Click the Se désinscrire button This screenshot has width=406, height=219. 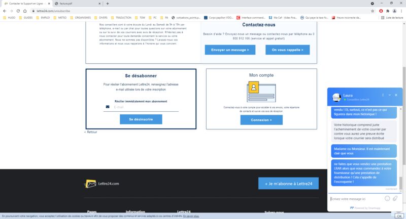tap(141, 119)
